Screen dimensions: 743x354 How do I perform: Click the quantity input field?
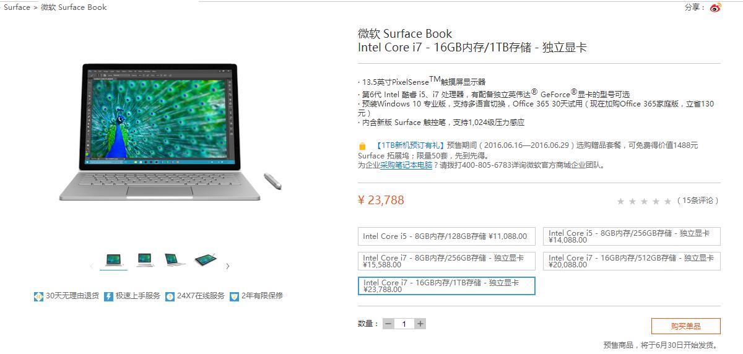404,324
